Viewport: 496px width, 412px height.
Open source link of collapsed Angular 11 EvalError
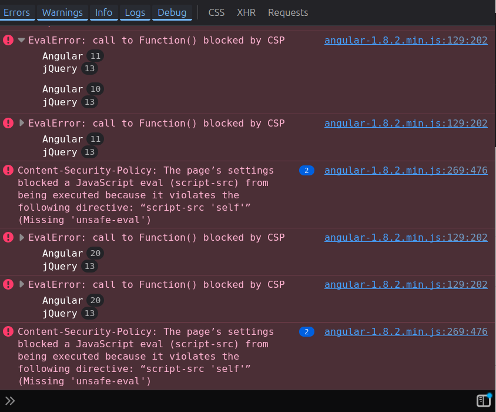[x=406, y=123]
